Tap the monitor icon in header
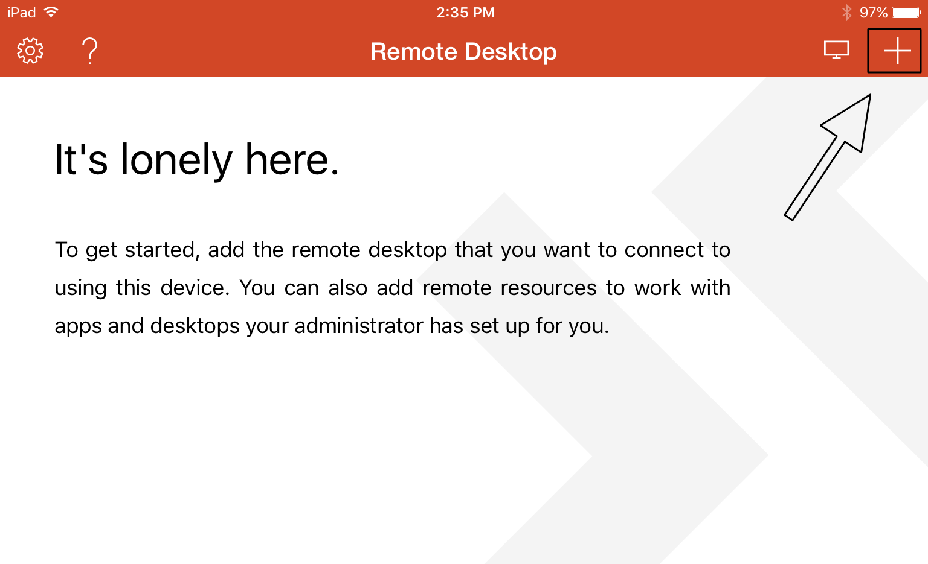 tap(836, 51)
